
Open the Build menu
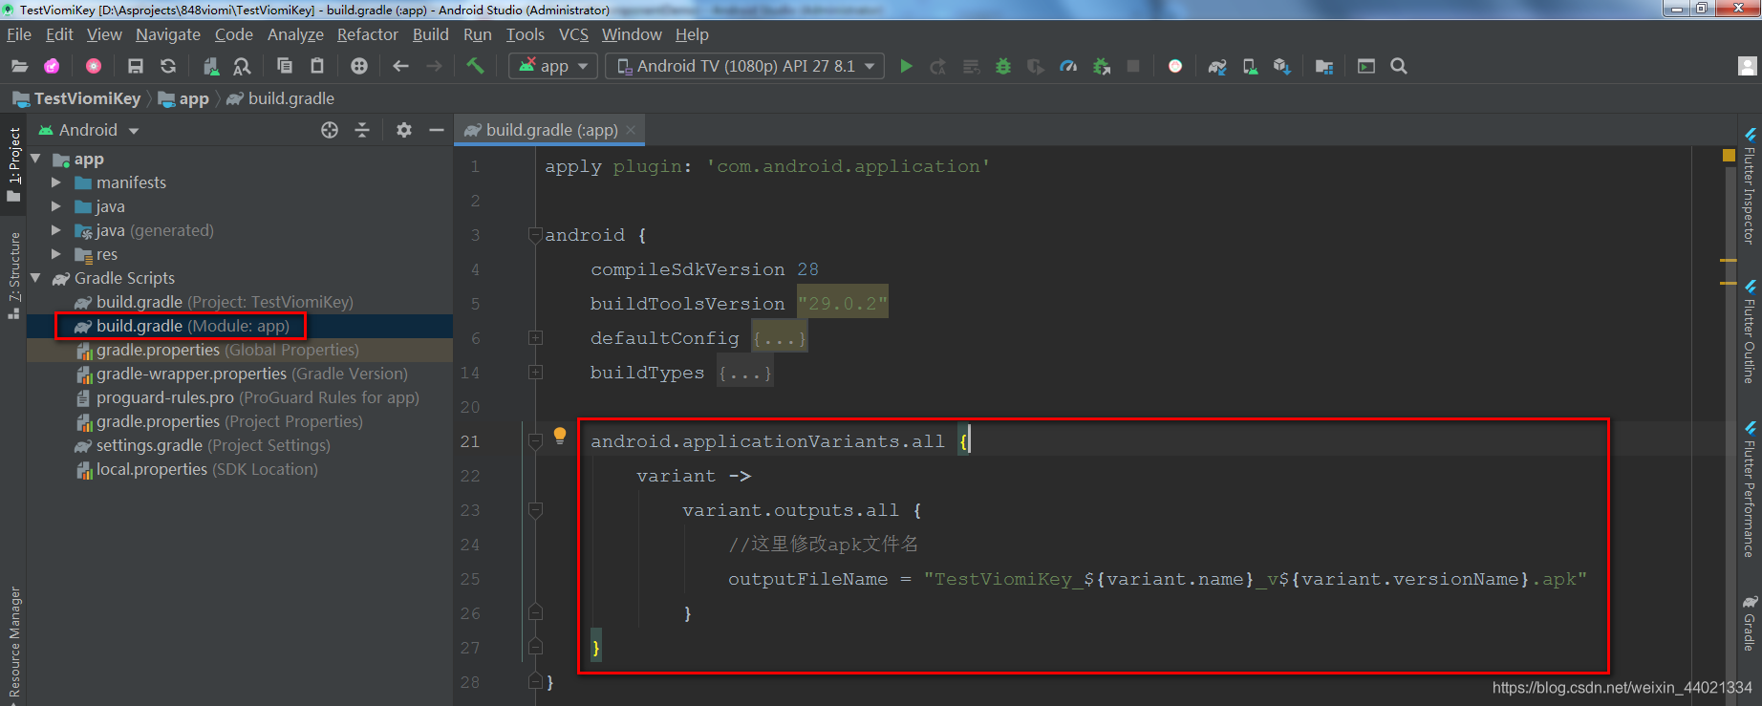(431, 34)
